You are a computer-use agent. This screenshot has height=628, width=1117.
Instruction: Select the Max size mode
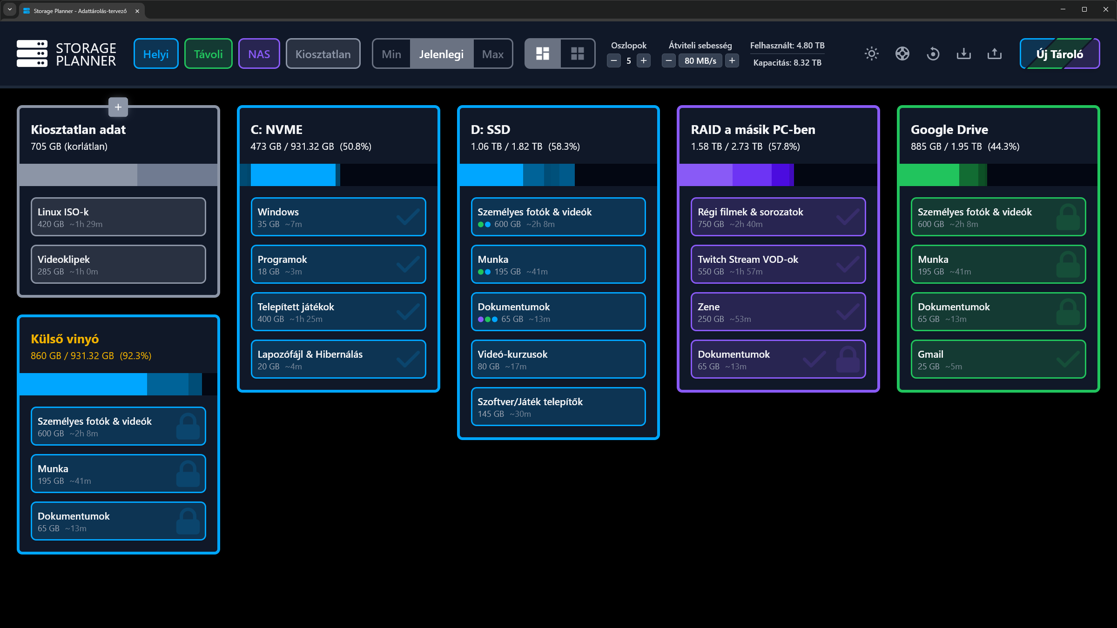point(492,54)
